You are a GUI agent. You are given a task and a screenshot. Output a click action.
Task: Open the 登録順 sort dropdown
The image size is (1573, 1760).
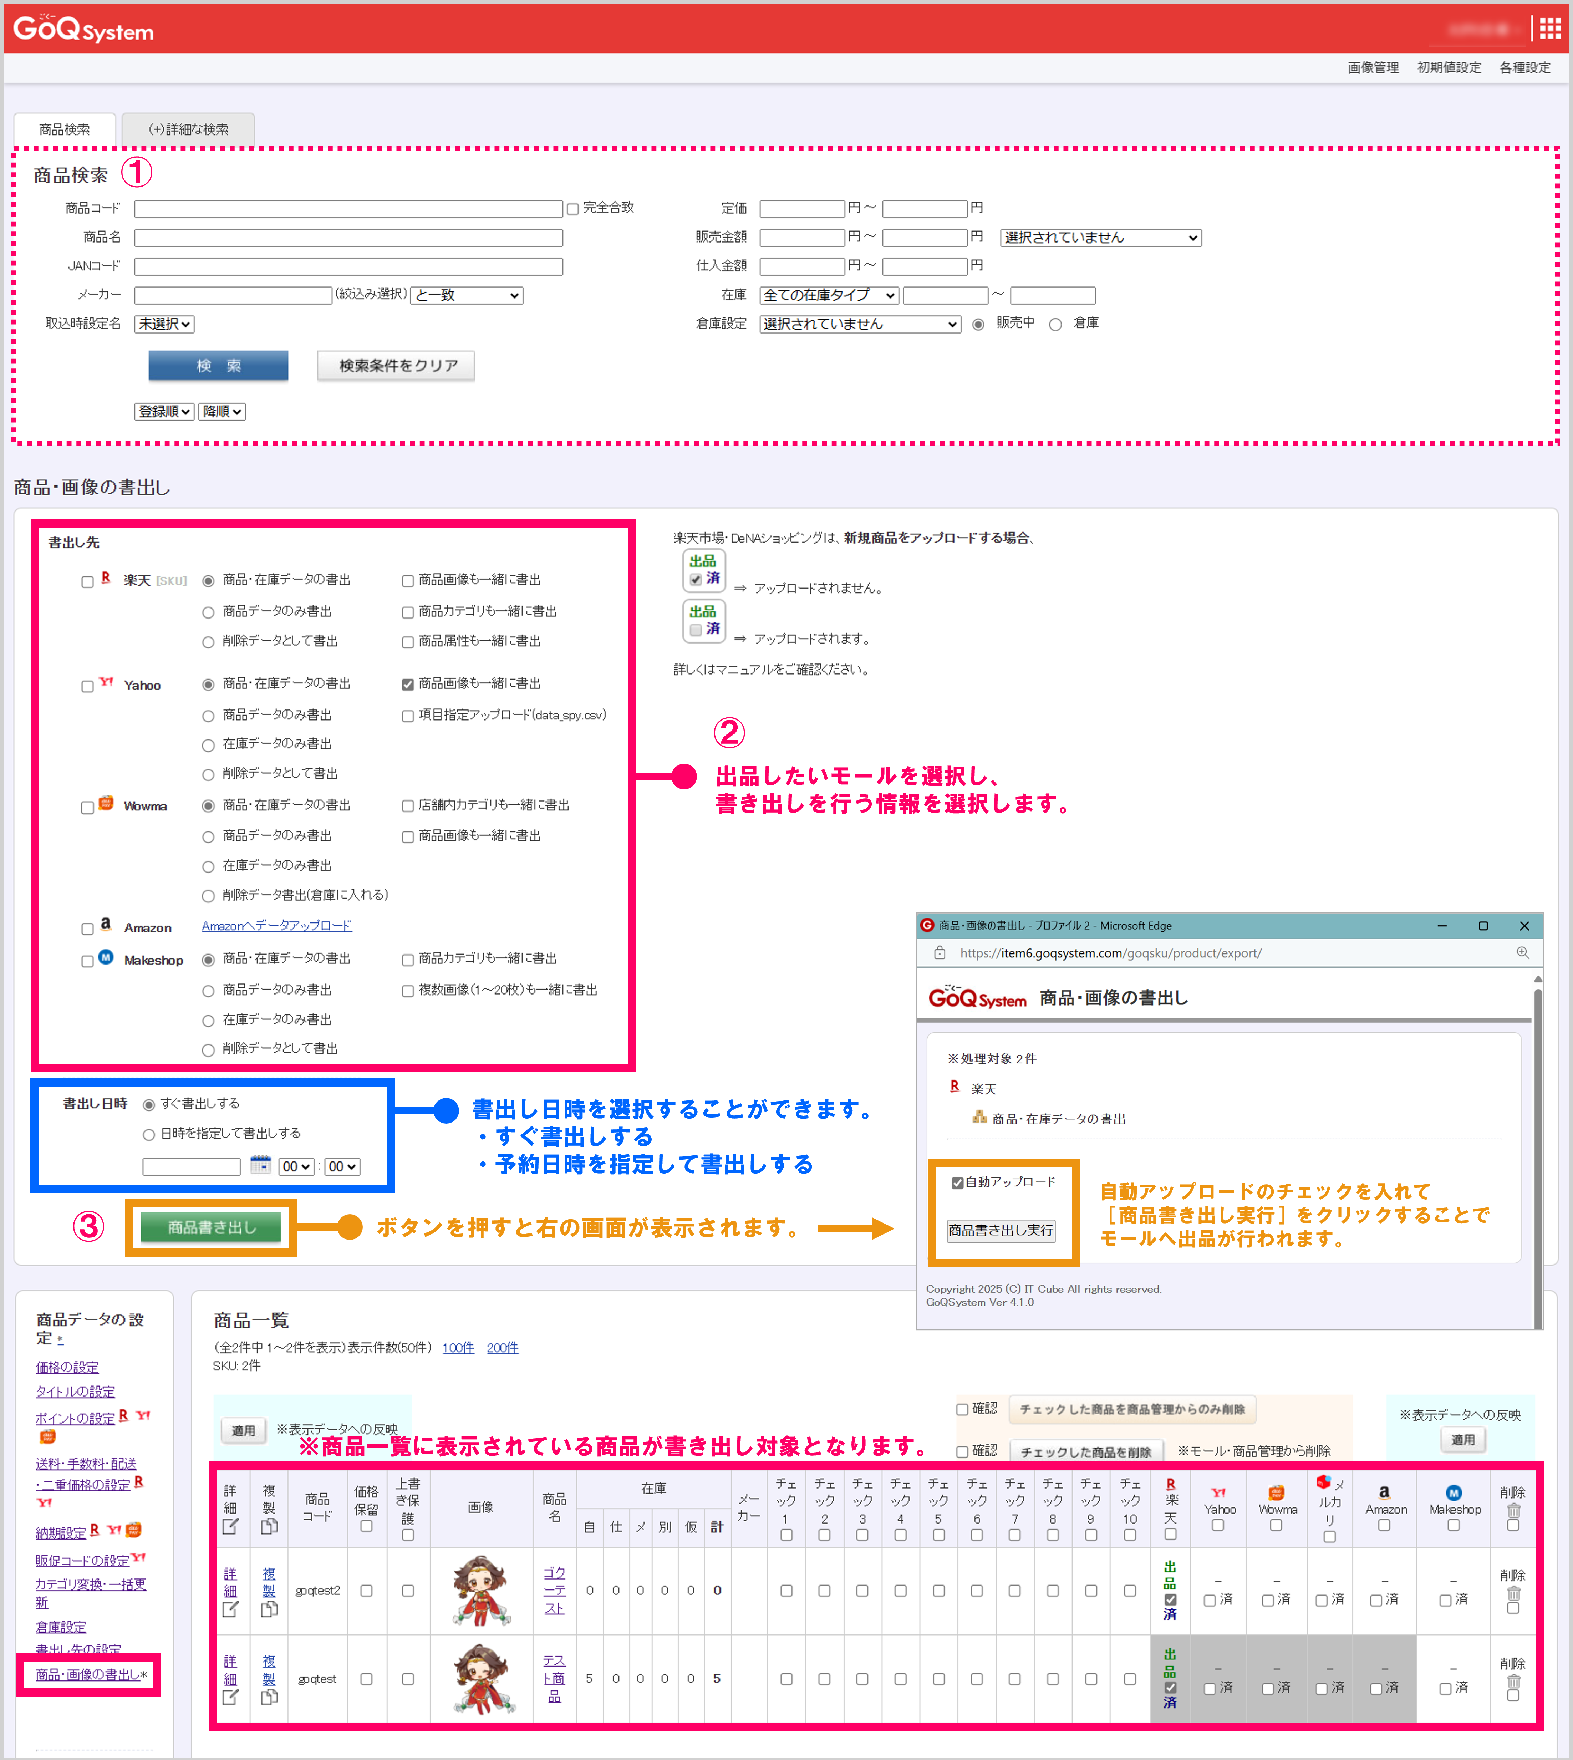click(x=164, y=412)
